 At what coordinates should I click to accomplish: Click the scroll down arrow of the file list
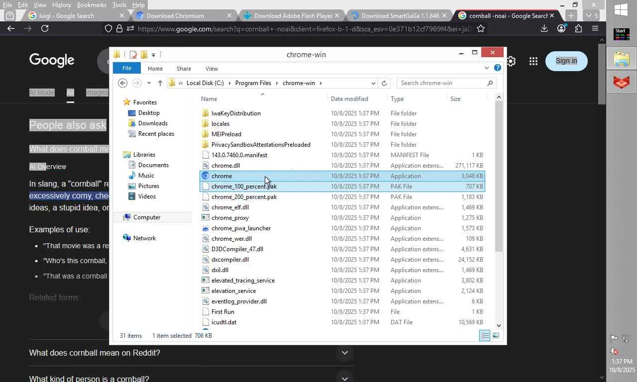[499, 326]
